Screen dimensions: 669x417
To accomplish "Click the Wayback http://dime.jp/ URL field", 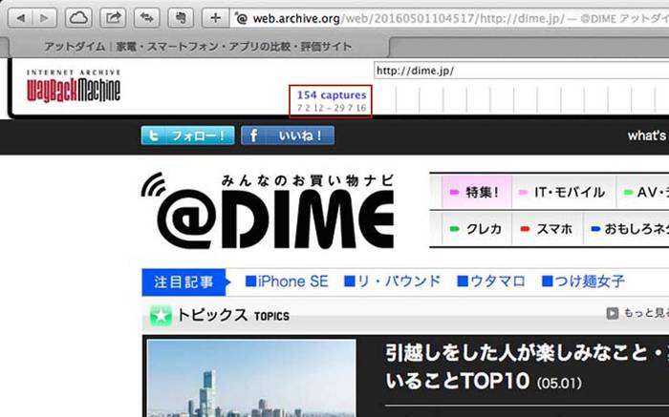I will [x=522, y=71].
